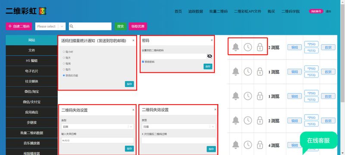Select the 禁用此功能 radio option
The image size is (345, 155).
click(64, 75)
